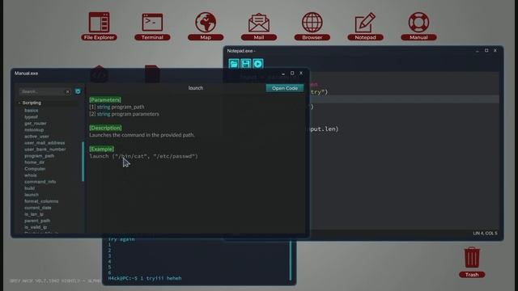This screenshot has width=518, height=291.
Task: Launch the Terminal desktop icon
Action: tap(152, 27)
